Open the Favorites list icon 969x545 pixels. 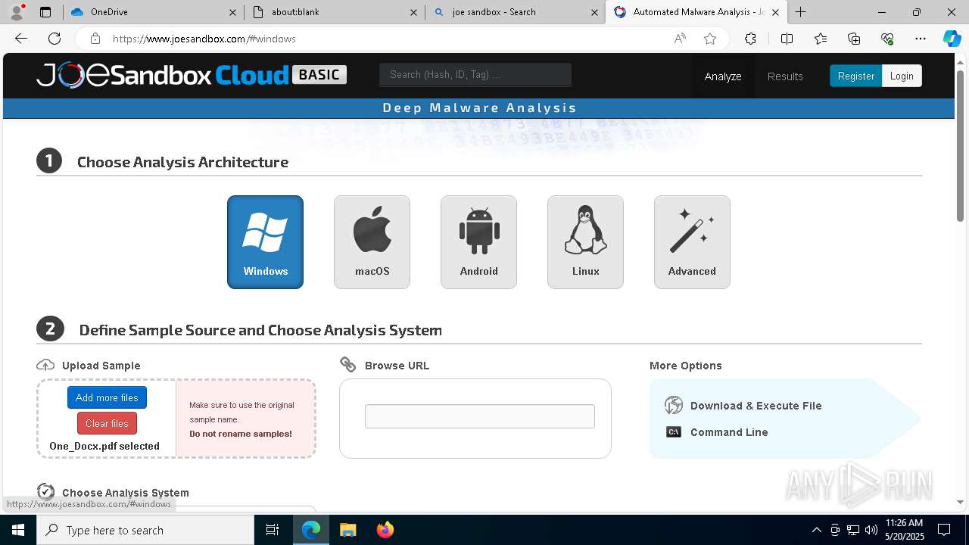pyautogui.click(x=821, y=39)
